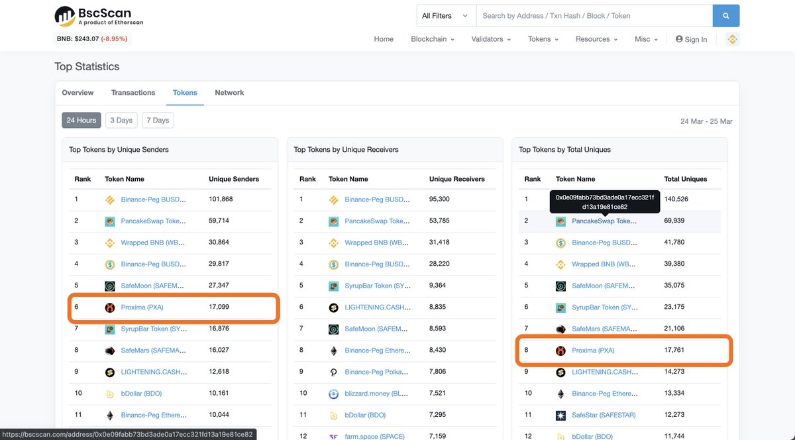Click the 101,868 unique senders value
Viewport: 795px width, 440px height.
pos(221,199)
